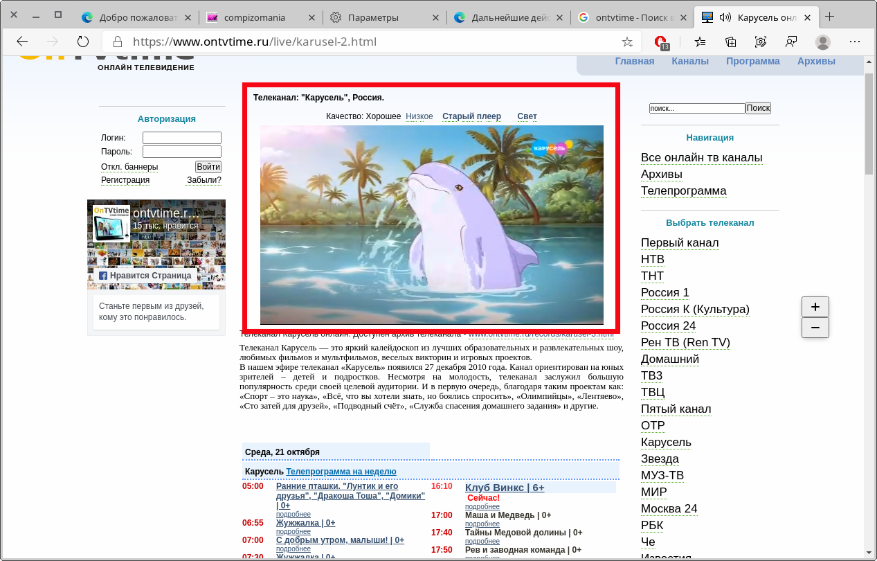Image resolution: width=877 pixels, height=561 pixels.
Task: Open the feedback icon in toolbar
Action: (x=791, y=42)
